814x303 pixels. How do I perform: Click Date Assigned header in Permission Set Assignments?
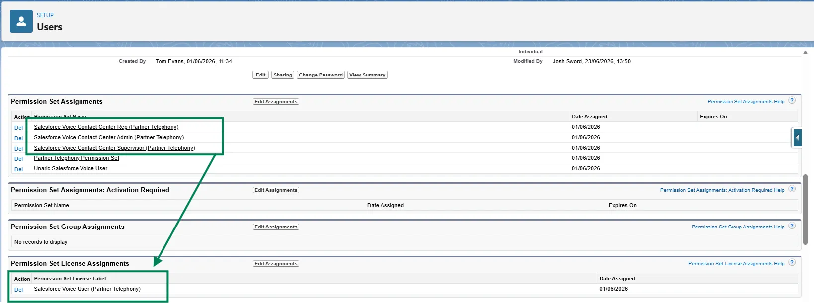(589, 117)
